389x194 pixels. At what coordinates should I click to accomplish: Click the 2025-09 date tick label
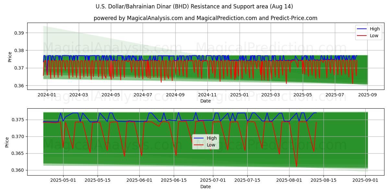pos(368,95)
